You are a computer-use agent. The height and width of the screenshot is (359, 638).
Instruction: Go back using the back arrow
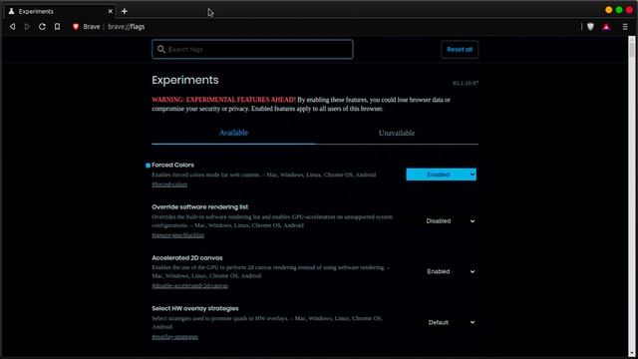coord(13,27)
